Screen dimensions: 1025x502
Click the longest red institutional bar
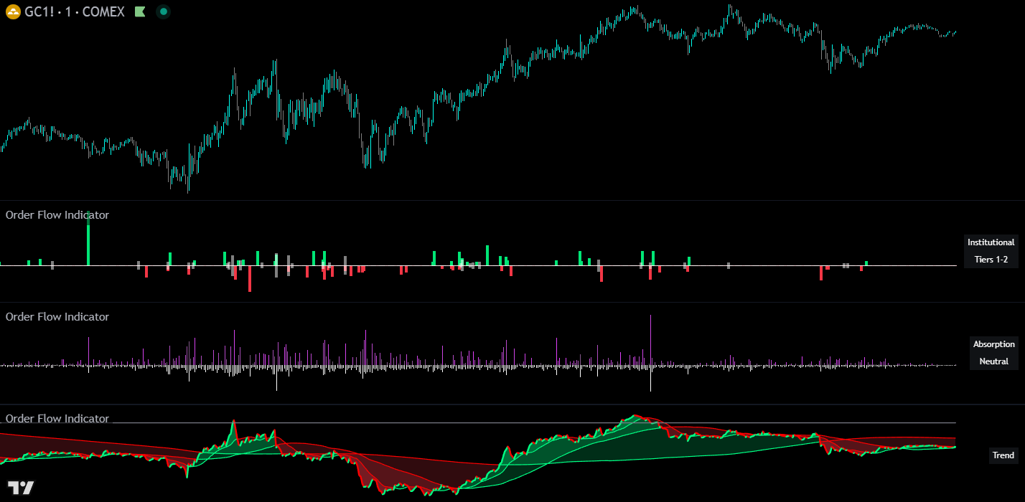point(250,280)
